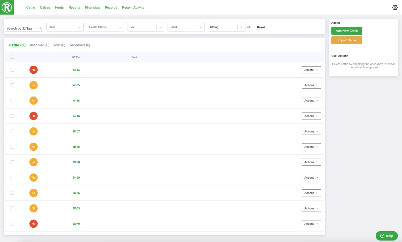Open the settings gear icon

click(x=395, y=8)
